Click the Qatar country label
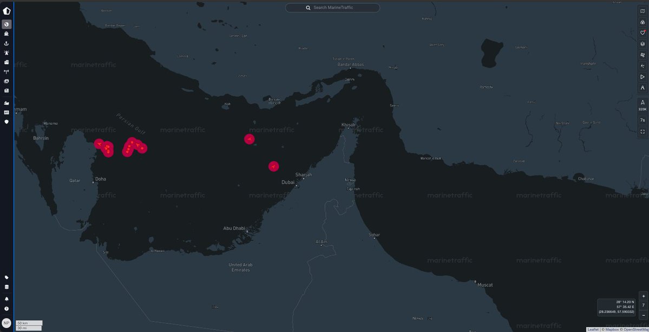This screenshot has height=332, width=649. pos(75,181)
